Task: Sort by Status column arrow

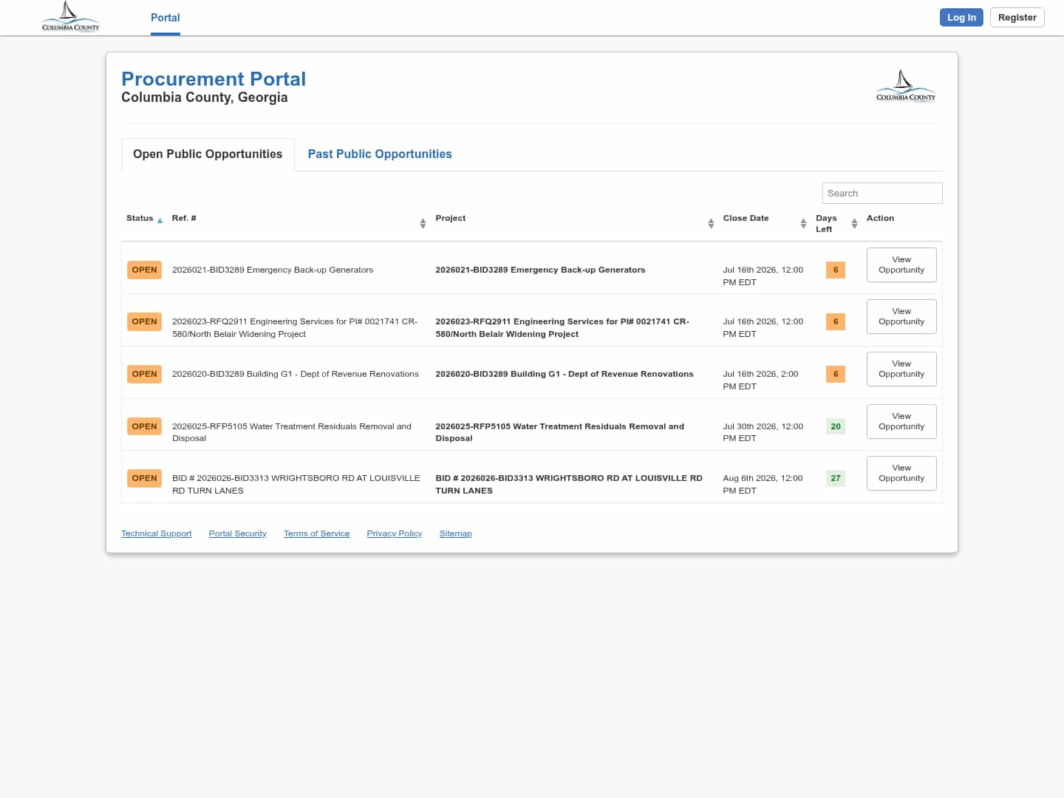Action: [x=160, y=220]
